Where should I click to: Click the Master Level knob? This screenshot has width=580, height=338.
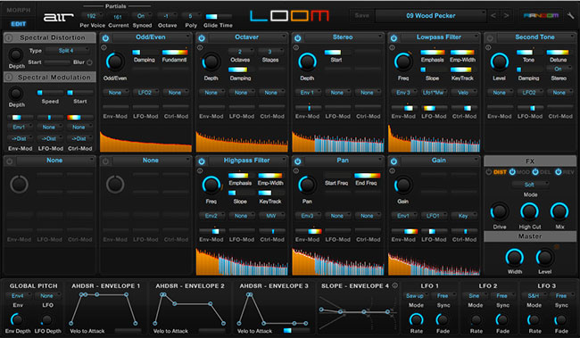[544, 258]
